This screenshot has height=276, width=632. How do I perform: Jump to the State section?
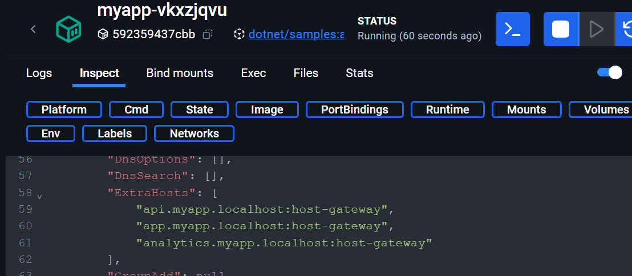(x=200, y=109)
